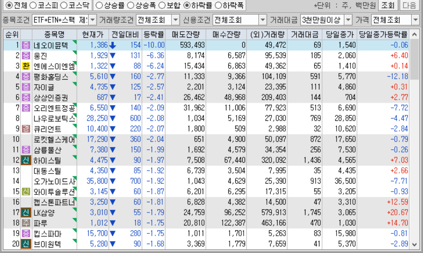Click the limit-down arrow in 네오이뮨텍 row
Screen dimensions: 423x253
113,46
